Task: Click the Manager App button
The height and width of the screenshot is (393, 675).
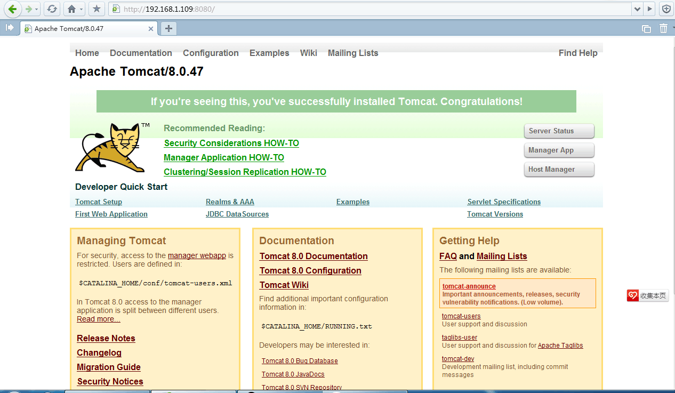Action: point(559,150)
